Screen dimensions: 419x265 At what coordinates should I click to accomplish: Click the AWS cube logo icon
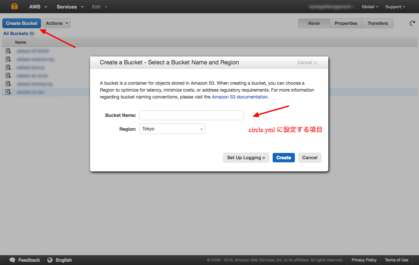pyautogui.click(x=14, y=7)
